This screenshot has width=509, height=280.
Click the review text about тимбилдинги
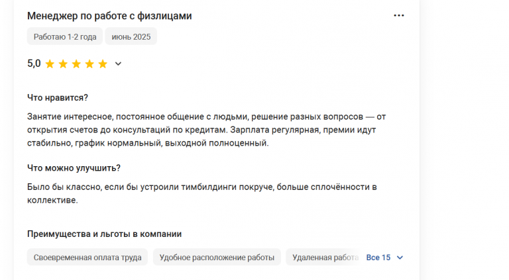click(x=202, y=193)
